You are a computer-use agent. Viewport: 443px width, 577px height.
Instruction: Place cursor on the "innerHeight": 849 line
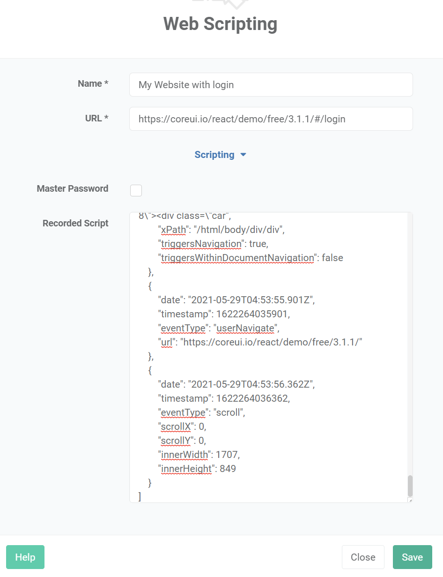[x=197, y=469]
